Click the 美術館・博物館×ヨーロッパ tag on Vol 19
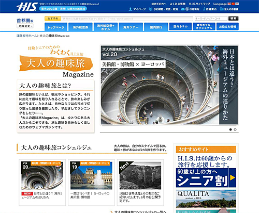The image size is (259, 213). point(95,163)
